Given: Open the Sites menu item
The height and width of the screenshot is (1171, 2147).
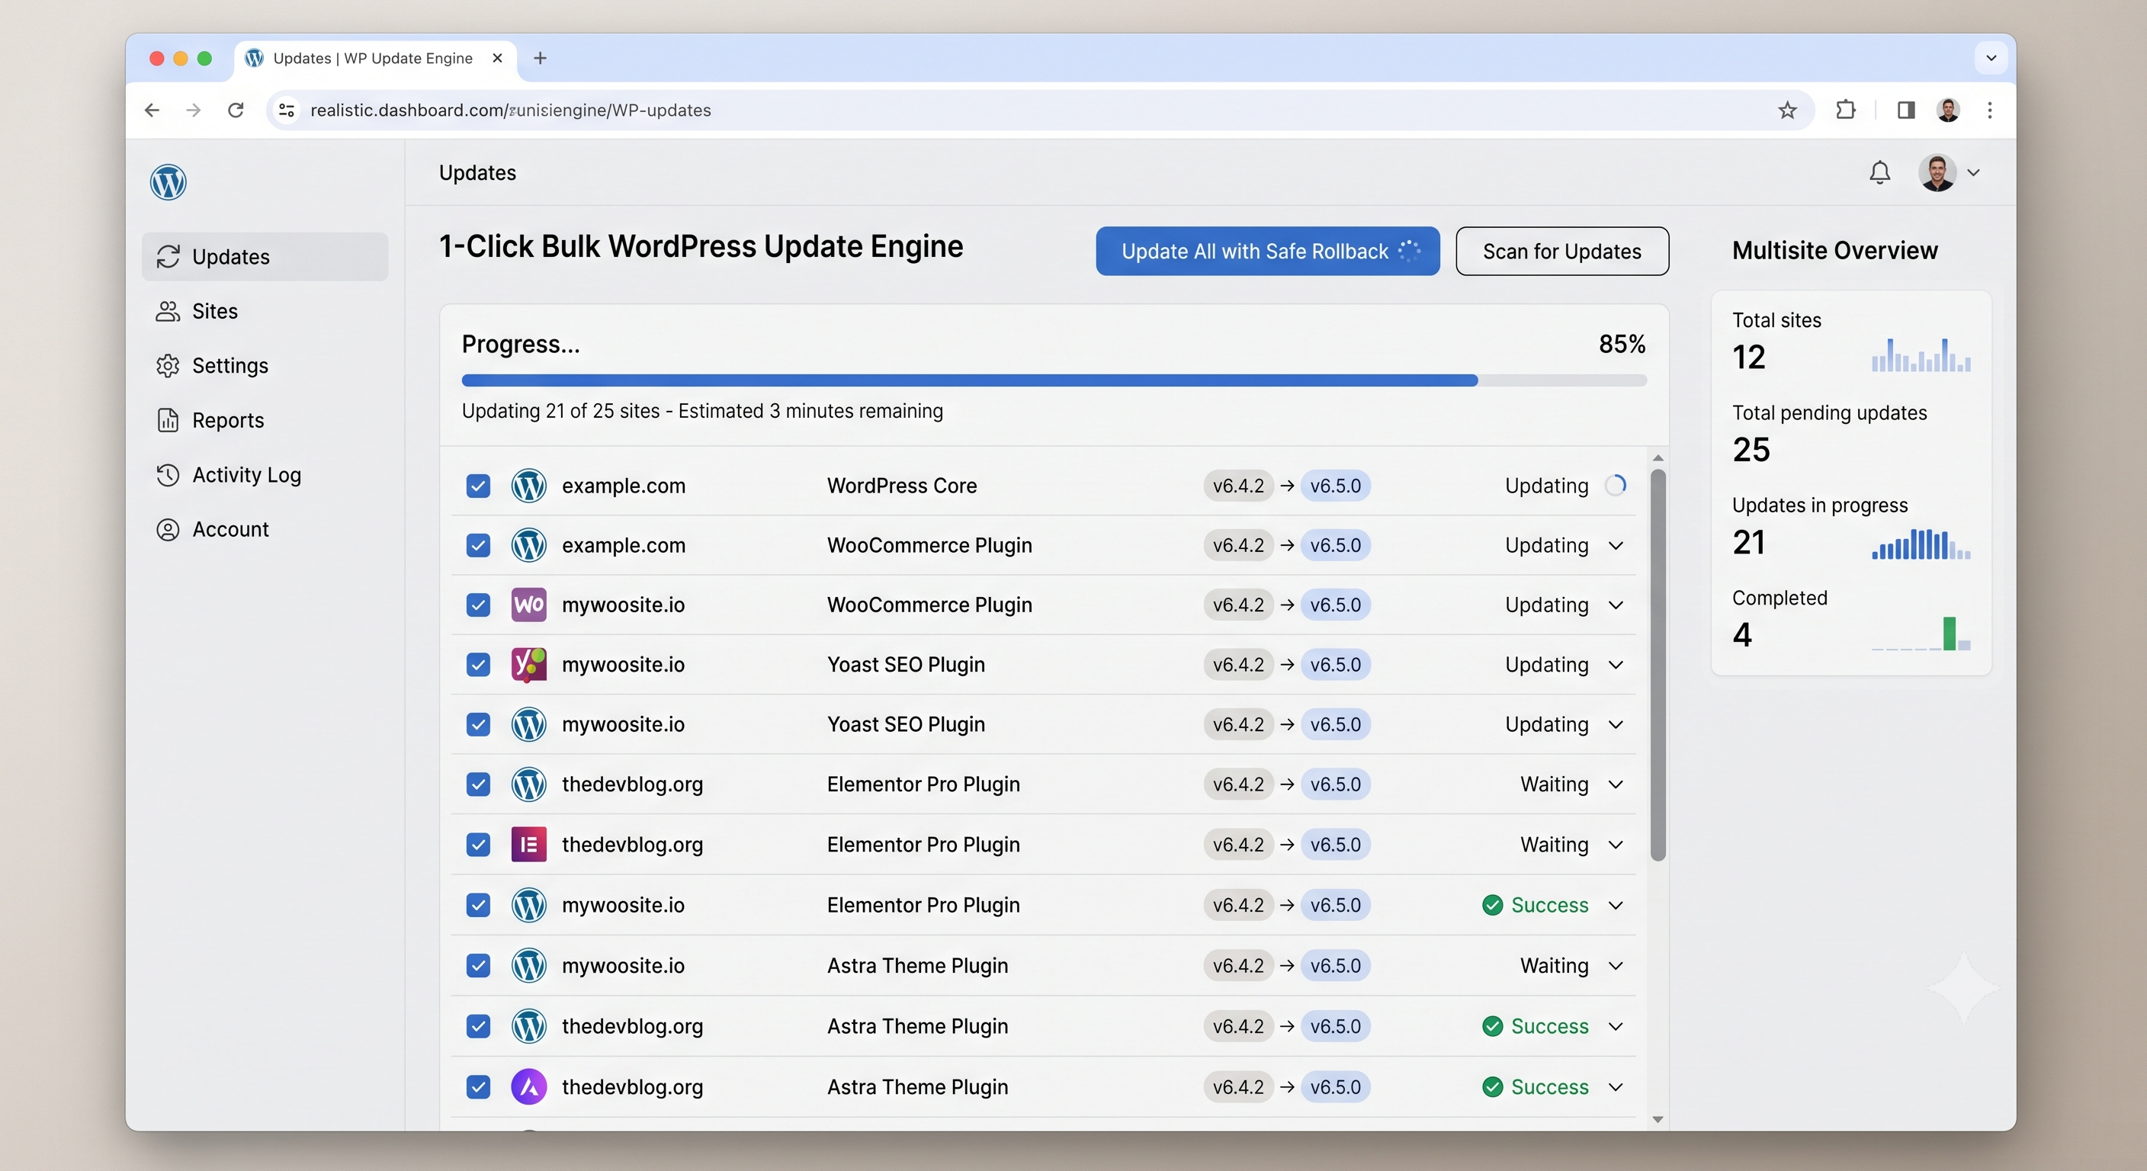Looking at the screenshot, I should (x=265, y=311).
